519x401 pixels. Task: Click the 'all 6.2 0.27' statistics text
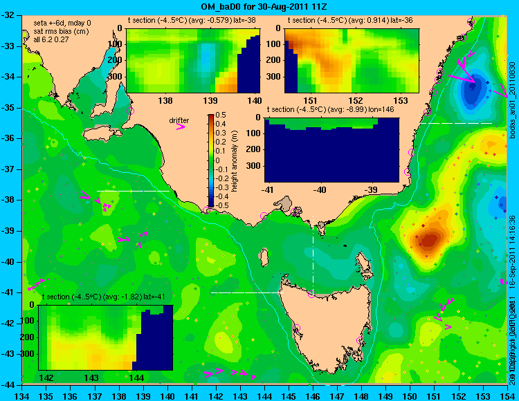(51, 39)
